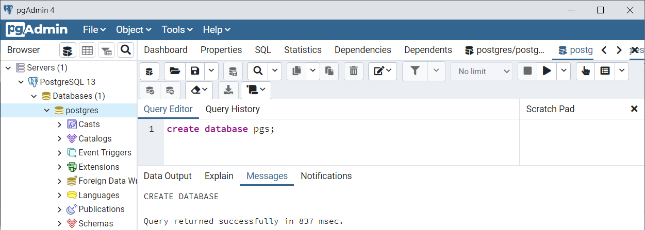Open the Tools menu

177,30
